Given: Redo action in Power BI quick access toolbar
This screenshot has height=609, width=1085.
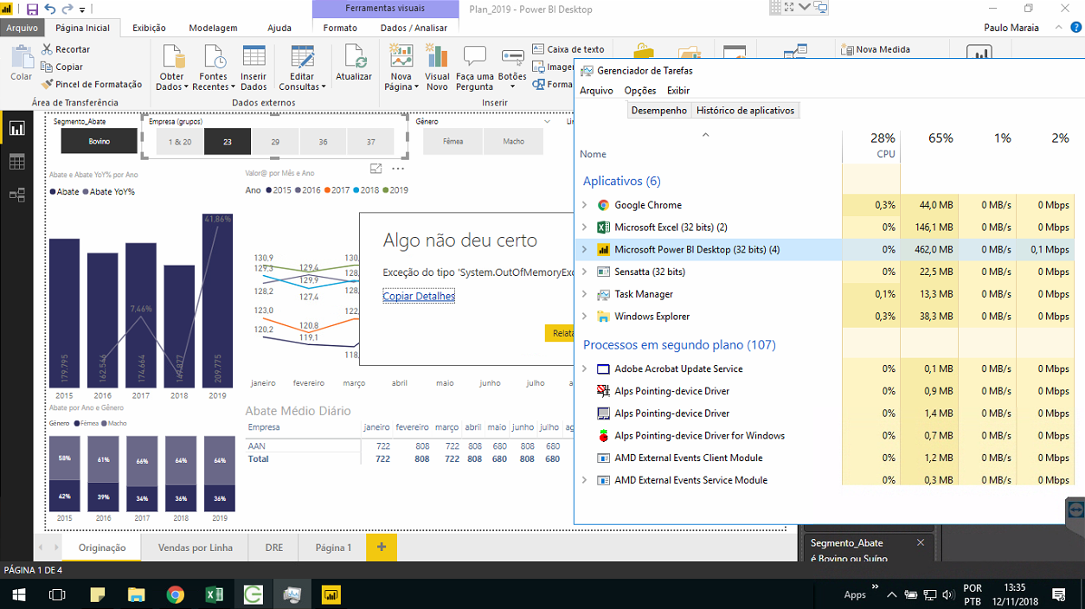Looking at the screenshot, I should tap(67, 9).
